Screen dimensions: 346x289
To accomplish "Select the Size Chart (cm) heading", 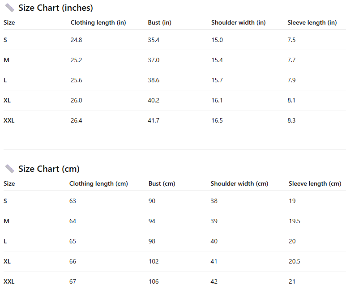I will click(x=49, y=169).
